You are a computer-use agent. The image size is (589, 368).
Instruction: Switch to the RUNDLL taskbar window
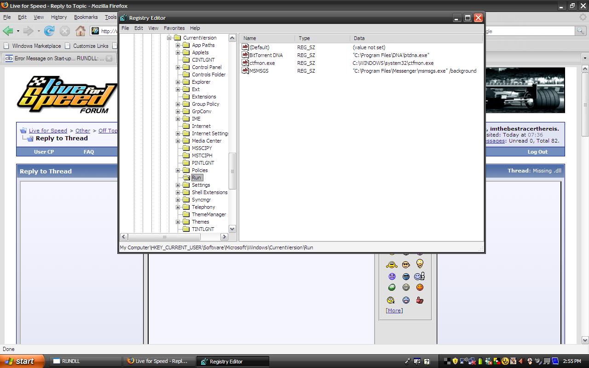pyautogui.click(x=86, y=361)
